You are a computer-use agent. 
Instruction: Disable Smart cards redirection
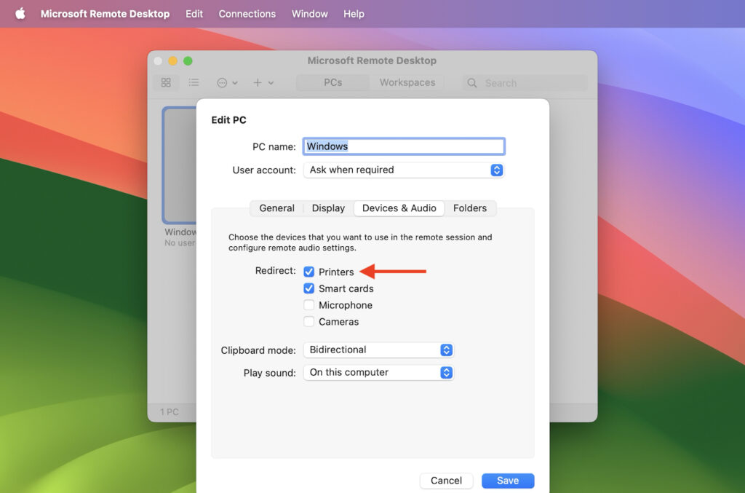(308, 288)
